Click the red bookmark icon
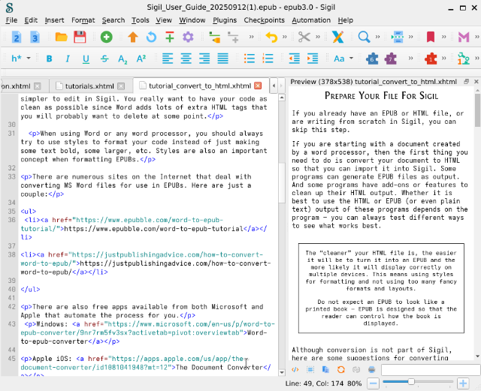 430,37
